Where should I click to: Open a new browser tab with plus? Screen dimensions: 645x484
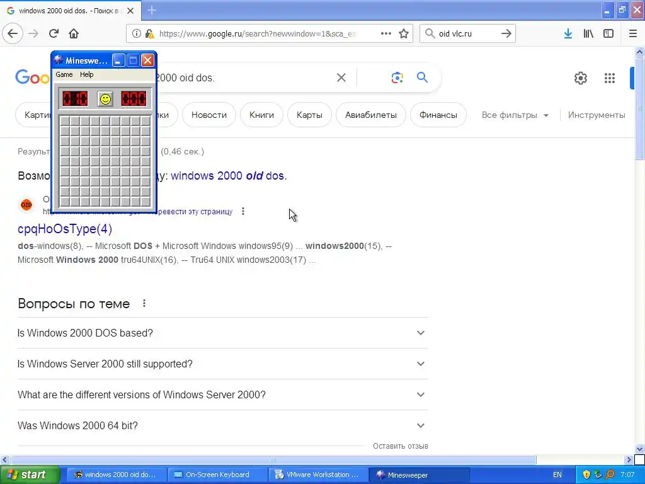pyautogui.click(x=152, y=10)
